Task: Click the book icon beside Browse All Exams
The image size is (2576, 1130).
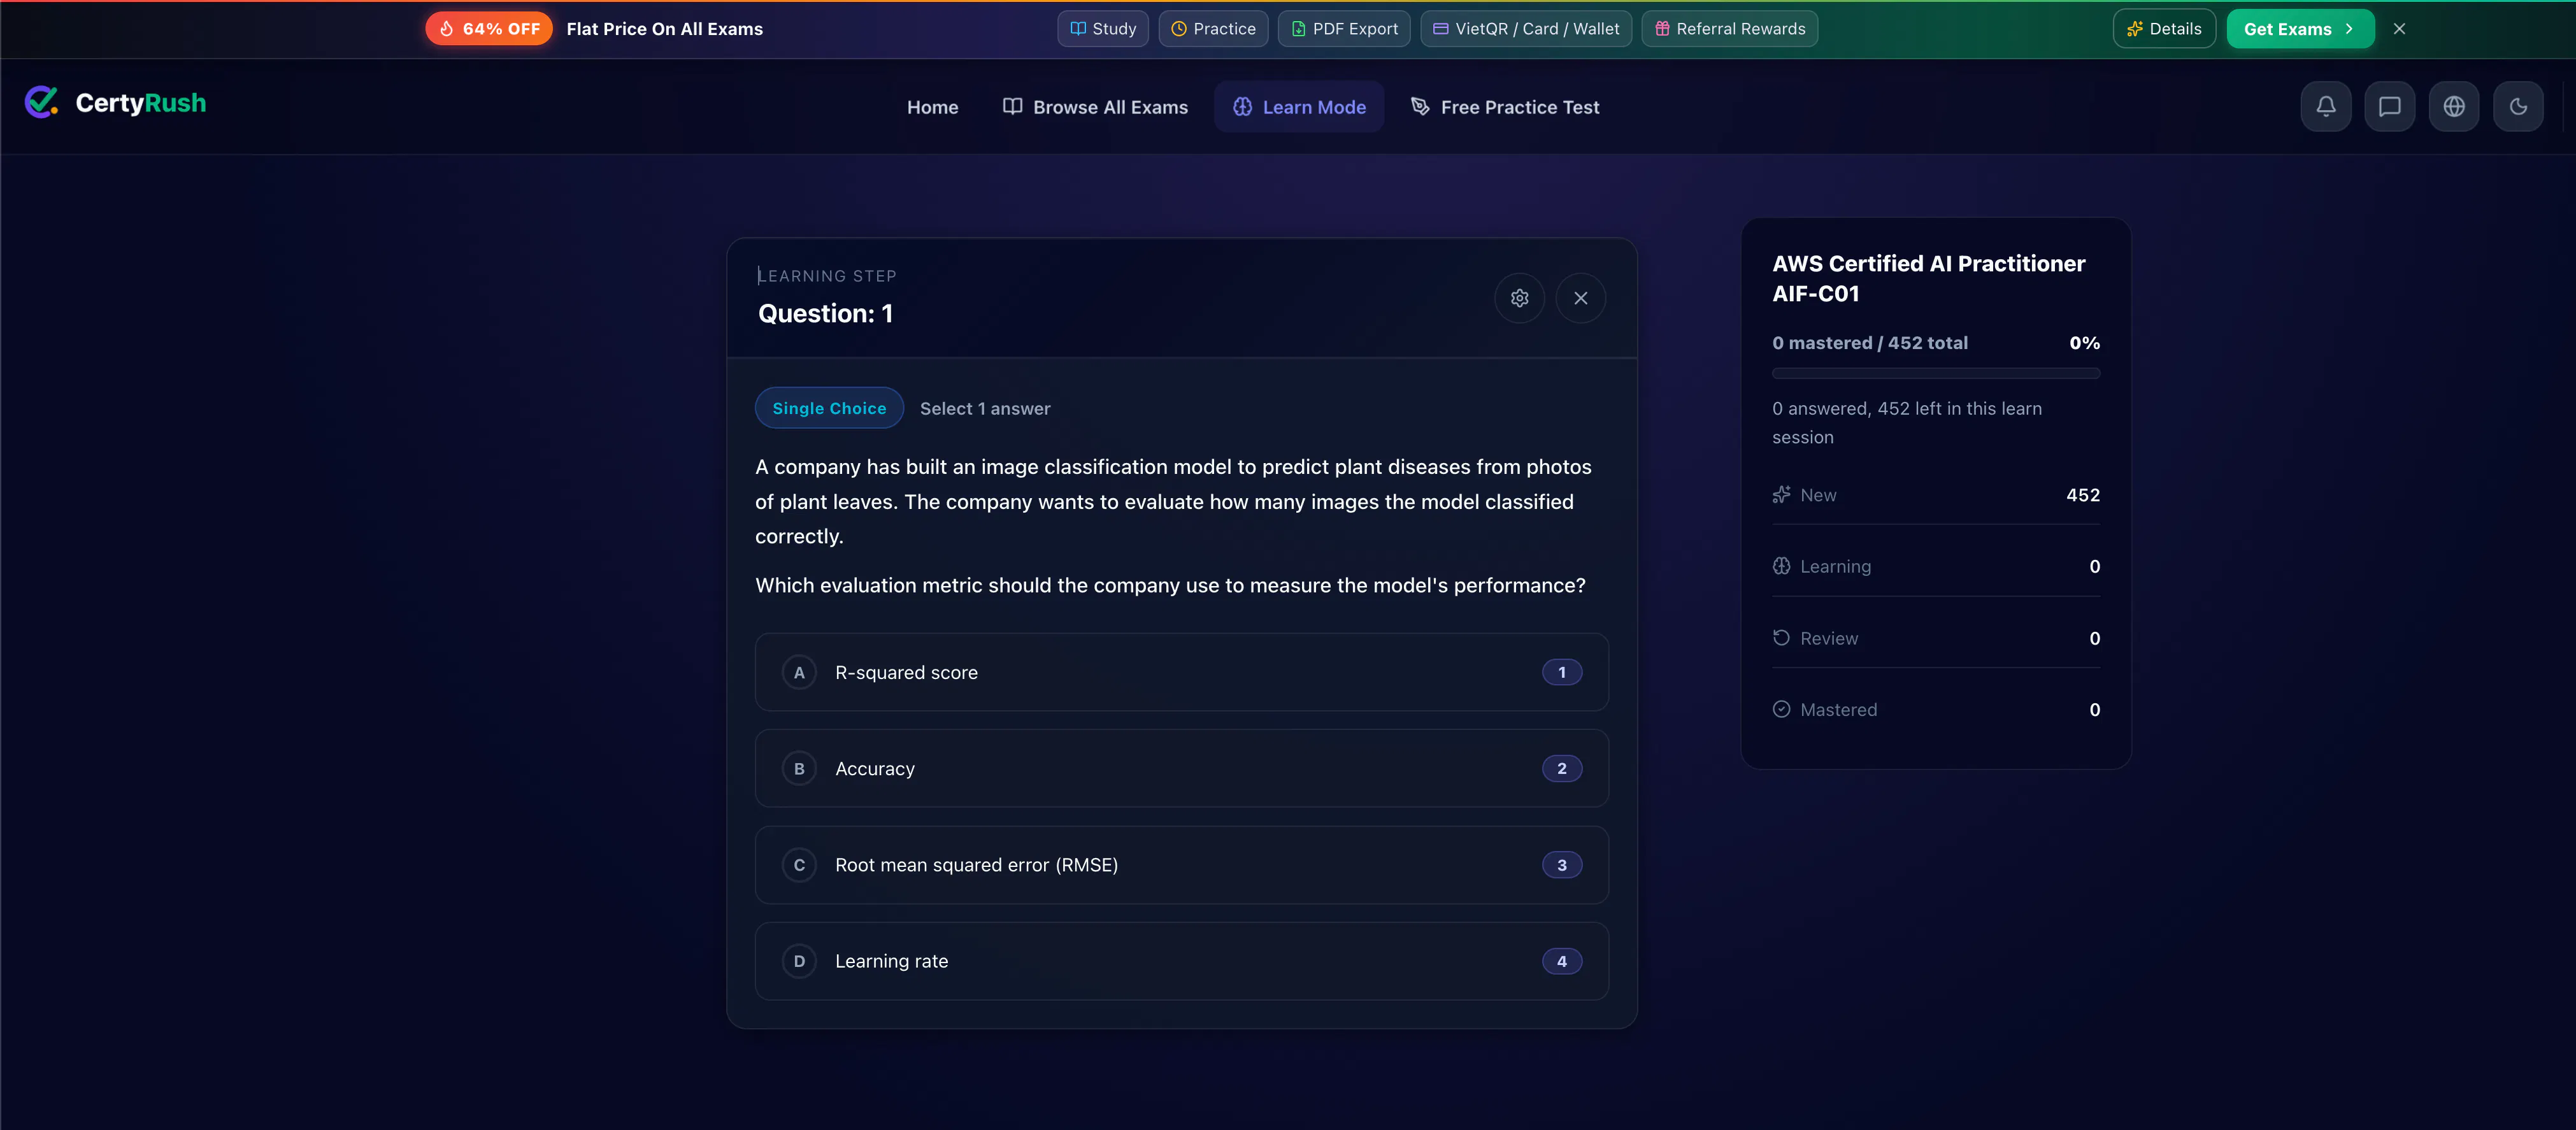Action: (1012, 106)
